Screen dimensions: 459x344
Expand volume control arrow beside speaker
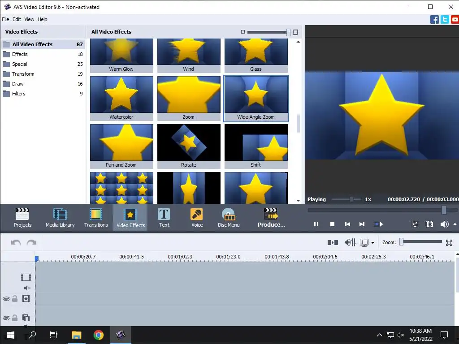(455, 224)
